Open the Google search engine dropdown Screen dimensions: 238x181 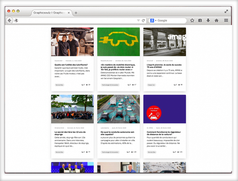pyautogui.click(x=154, y=21)
